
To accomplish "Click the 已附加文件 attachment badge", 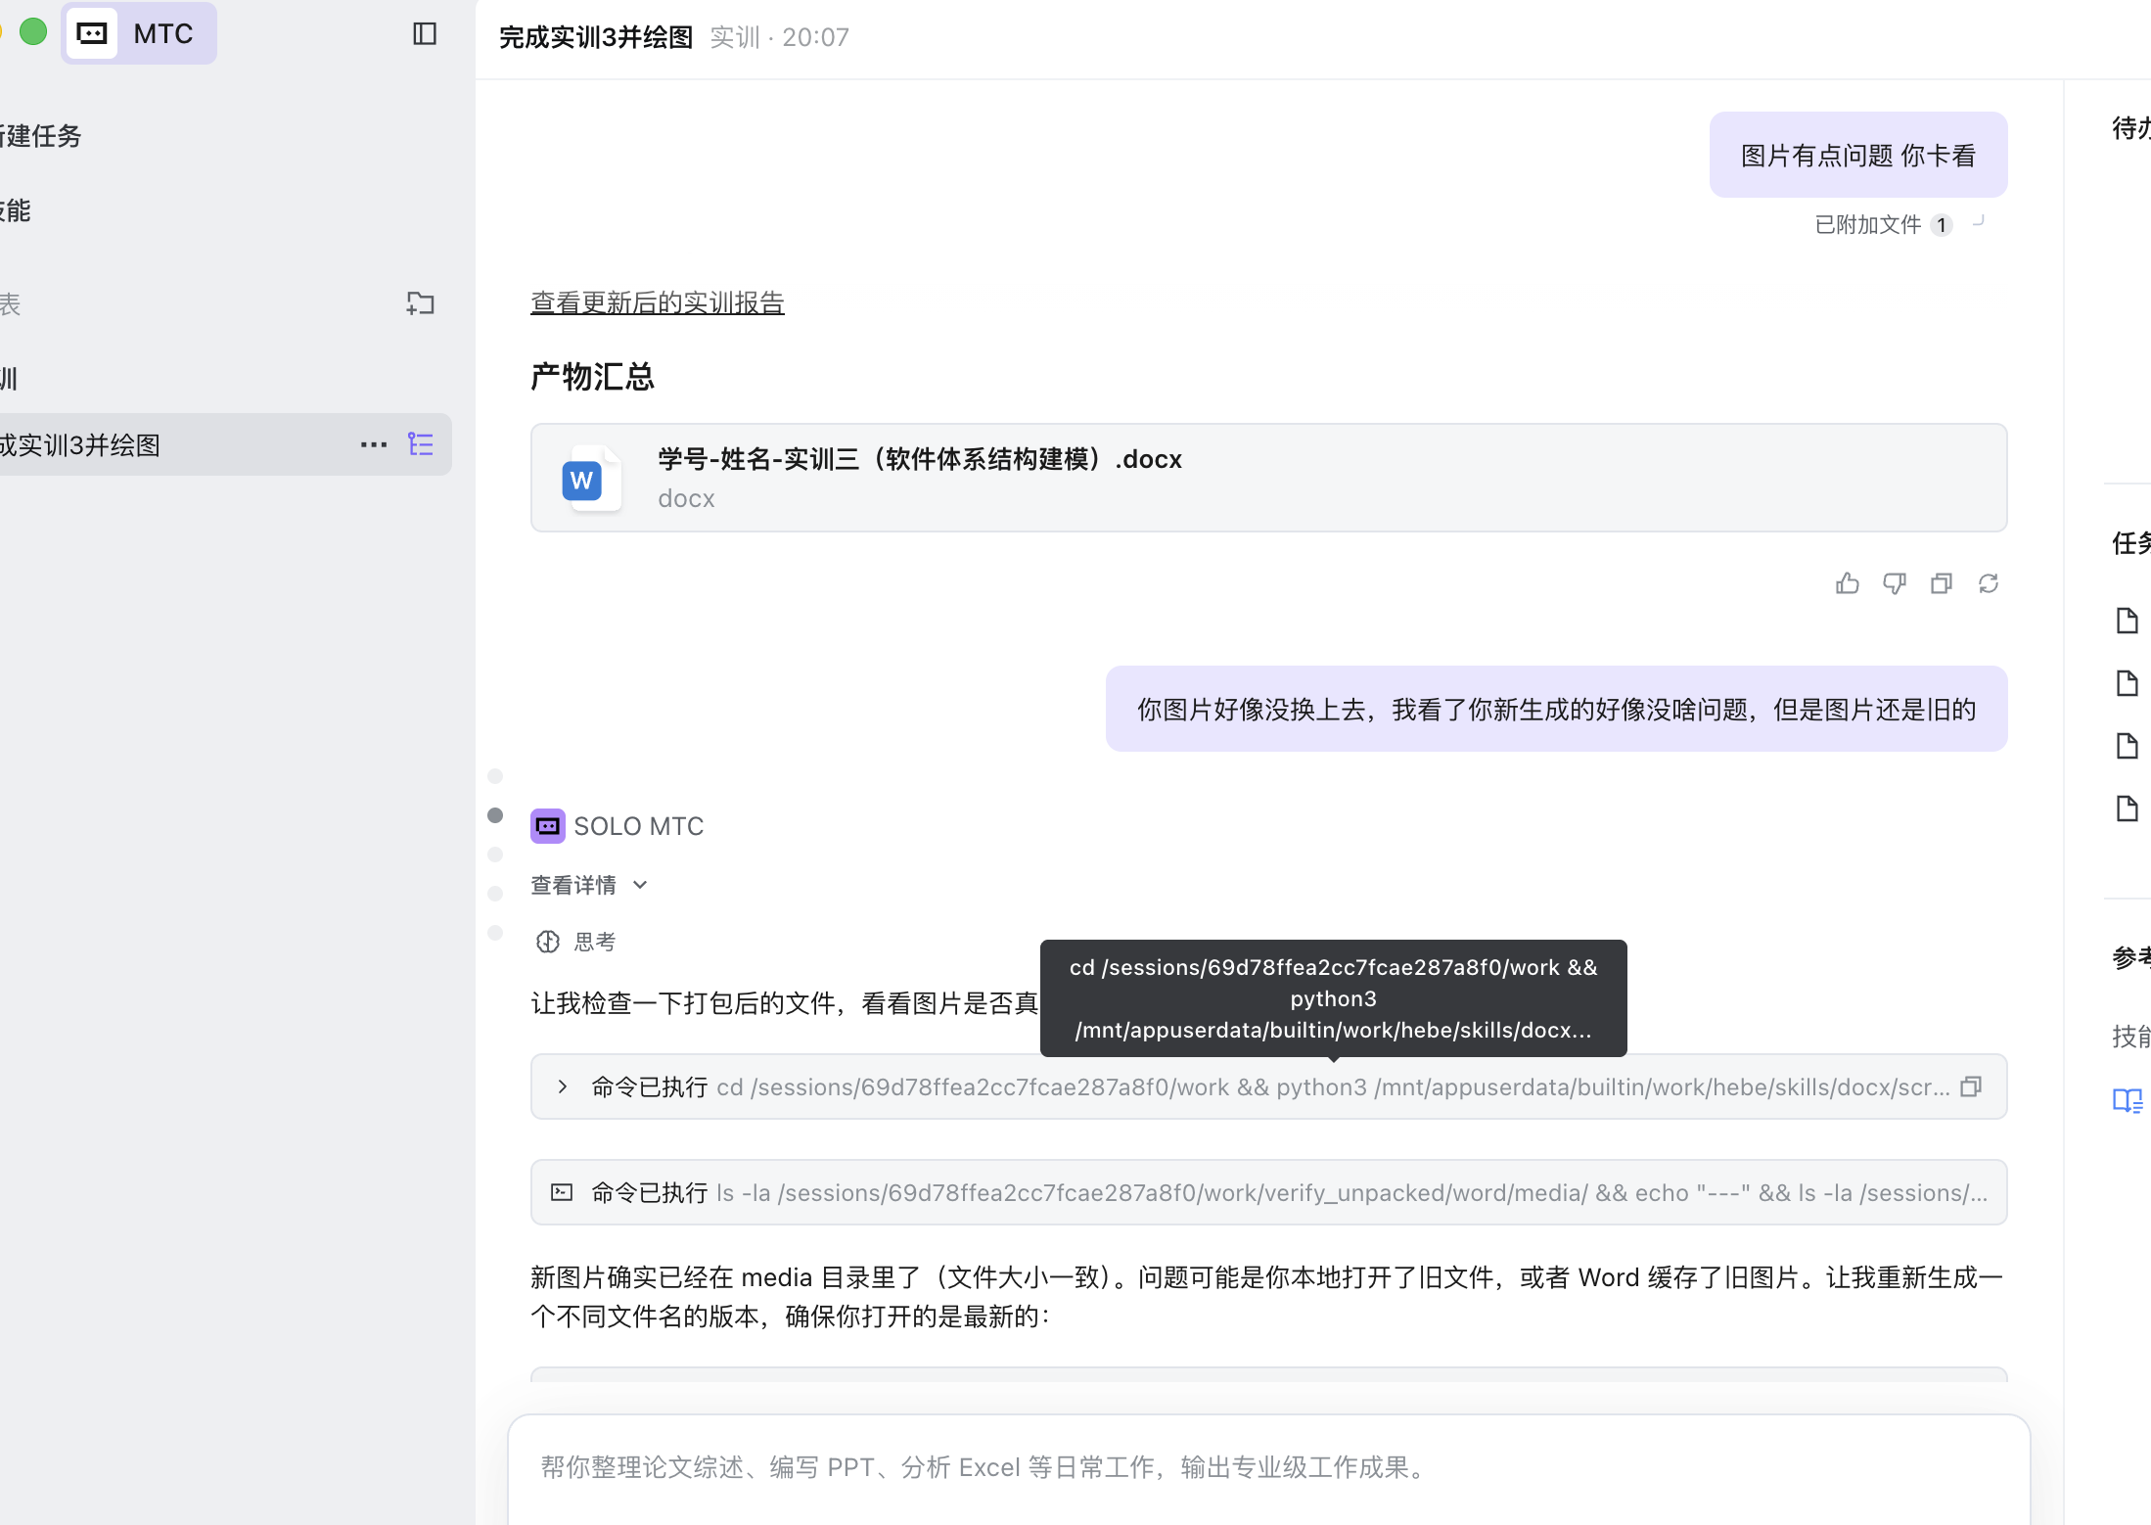I will pos(1882,225).
